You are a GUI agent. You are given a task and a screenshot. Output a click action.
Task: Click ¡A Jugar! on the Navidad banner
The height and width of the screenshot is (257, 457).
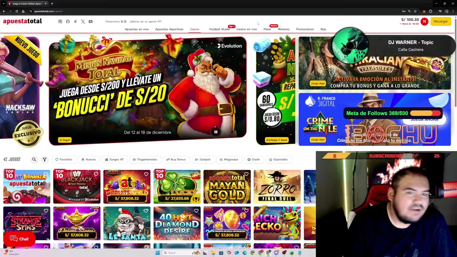(x=65, y=140)
